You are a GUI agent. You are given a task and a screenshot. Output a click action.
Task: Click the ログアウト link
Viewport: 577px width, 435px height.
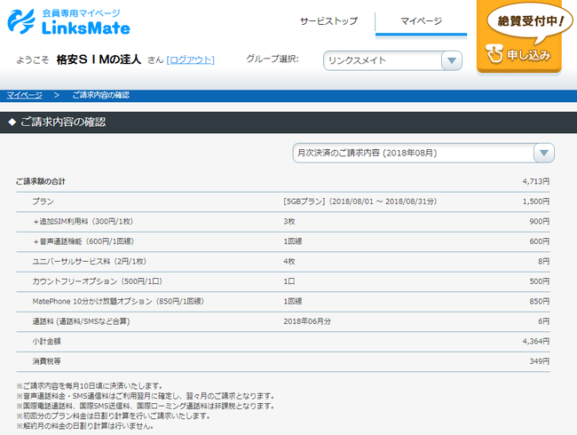190,60
